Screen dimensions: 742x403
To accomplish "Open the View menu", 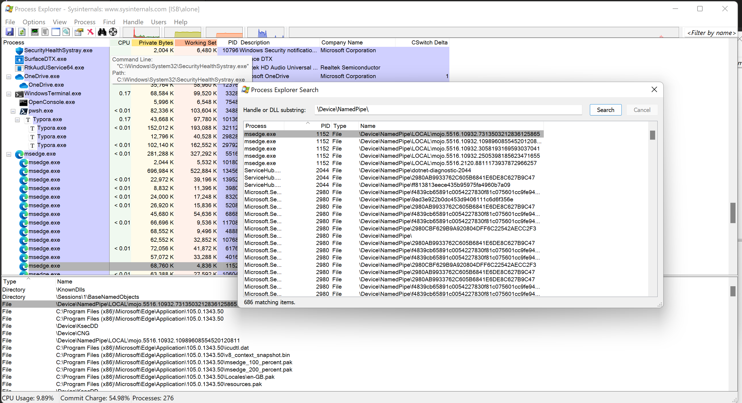I will click(x=60, y=22).
